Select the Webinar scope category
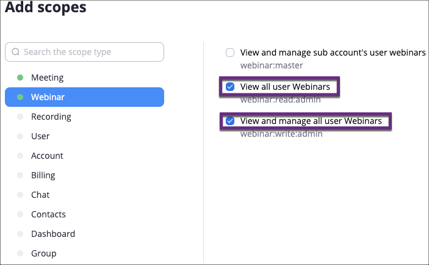 (85, 97)
